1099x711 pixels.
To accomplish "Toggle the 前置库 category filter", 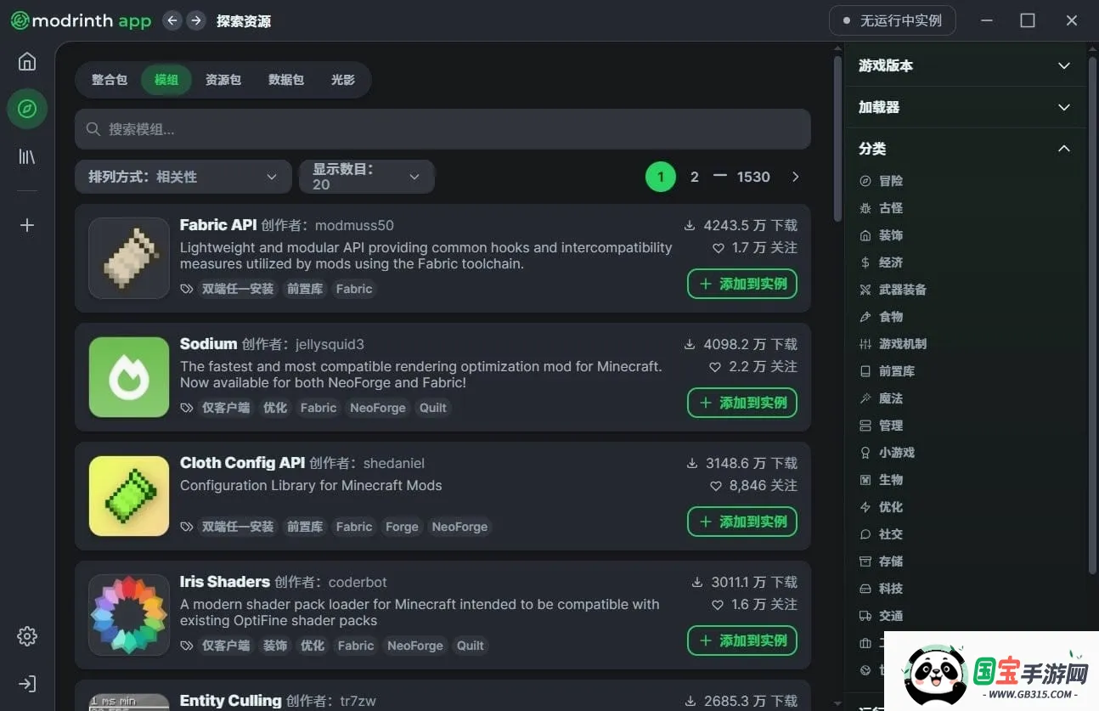I will (x=887, y=371).
